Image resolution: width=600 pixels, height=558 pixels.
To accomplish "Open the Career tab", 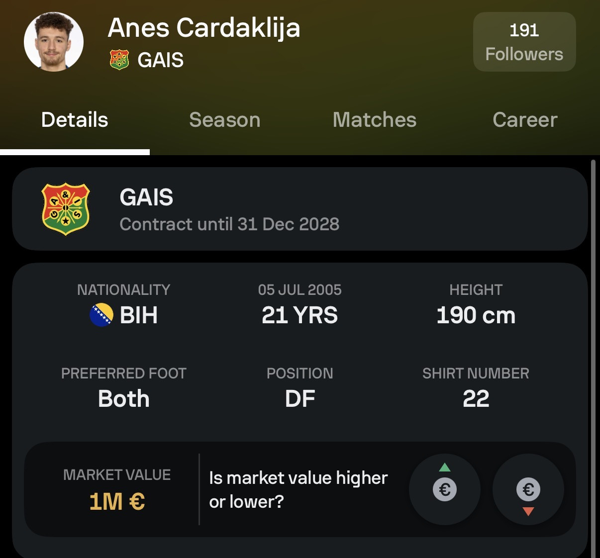I will tap(525, 120).
